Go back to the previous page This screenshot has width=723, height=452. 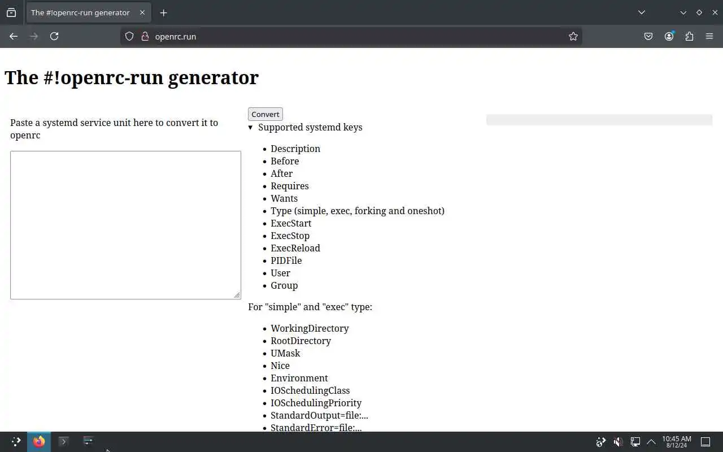pos(14,36)
